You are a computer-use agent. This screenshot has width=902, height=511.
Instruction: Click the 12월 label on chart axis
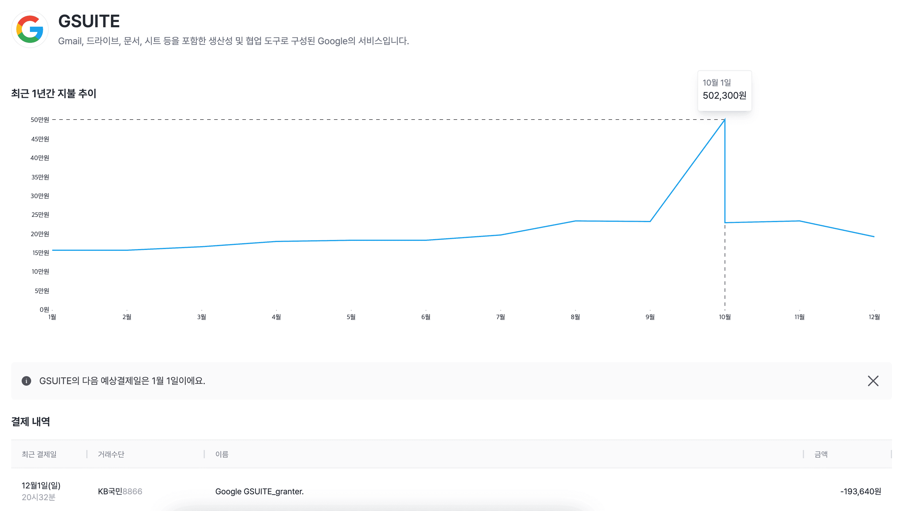[x=874, y=317]
